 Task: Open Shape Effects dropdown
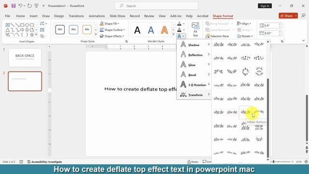112,36
